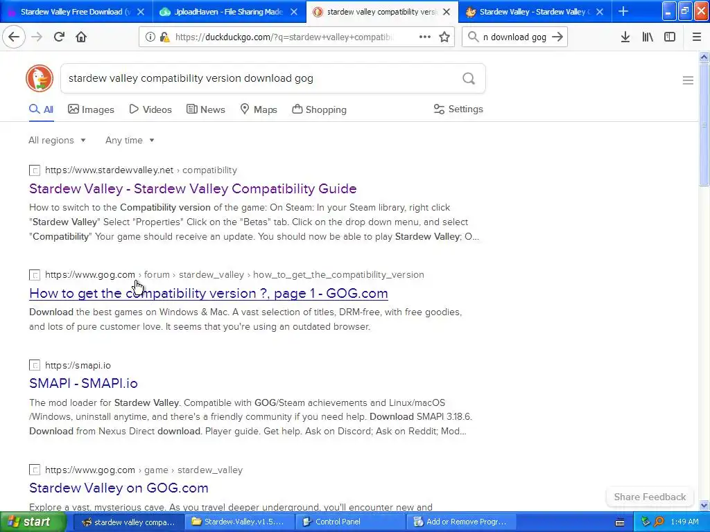Submit toolbar search with the arrow icon

coord(557,37)
